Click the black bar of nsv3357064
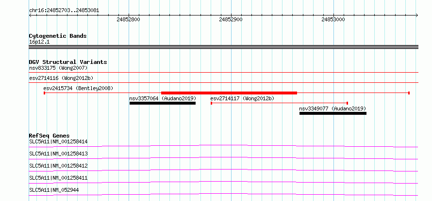432x201 pixels. tap(163, 103)
